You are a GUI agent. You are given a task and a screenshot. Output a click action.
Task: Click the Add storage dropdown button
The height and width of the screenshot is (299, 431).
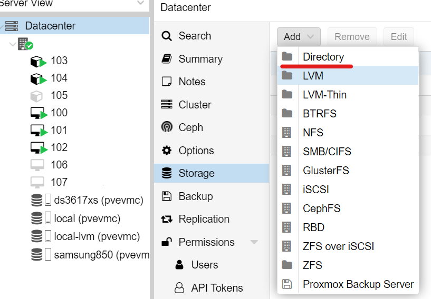click(x=299, y=37)
